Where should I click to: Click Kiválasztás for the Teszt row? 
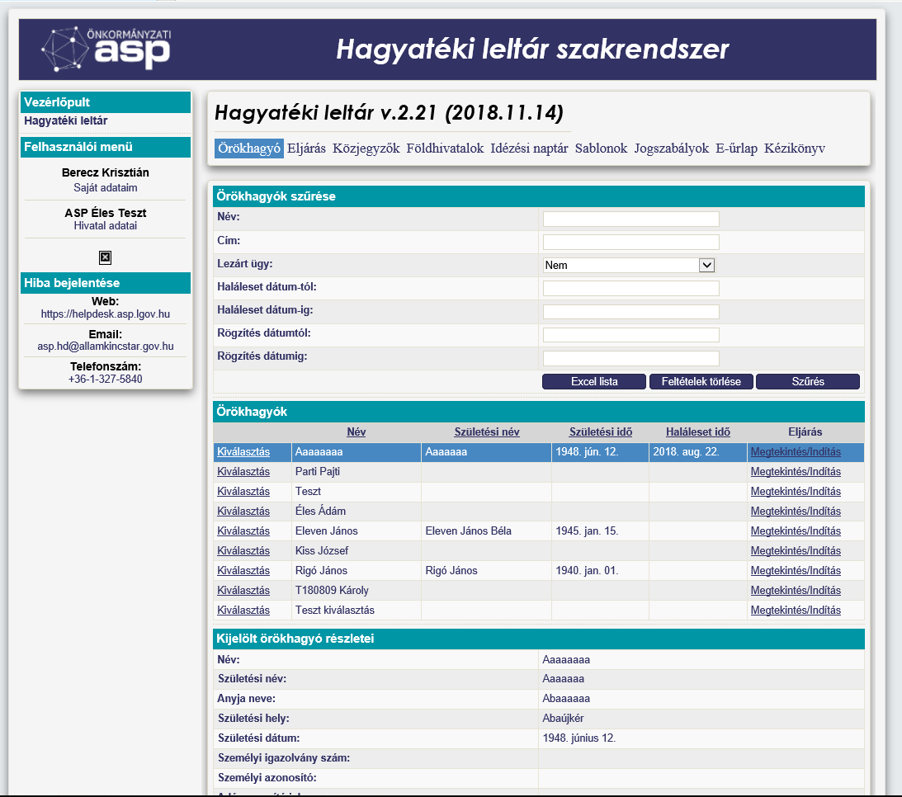click(243, 492)
